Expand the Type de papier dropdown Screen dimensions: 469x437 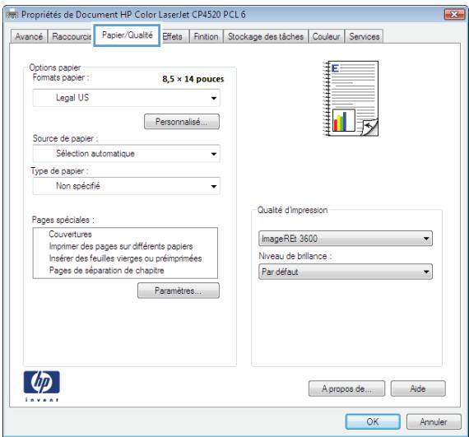127,186
